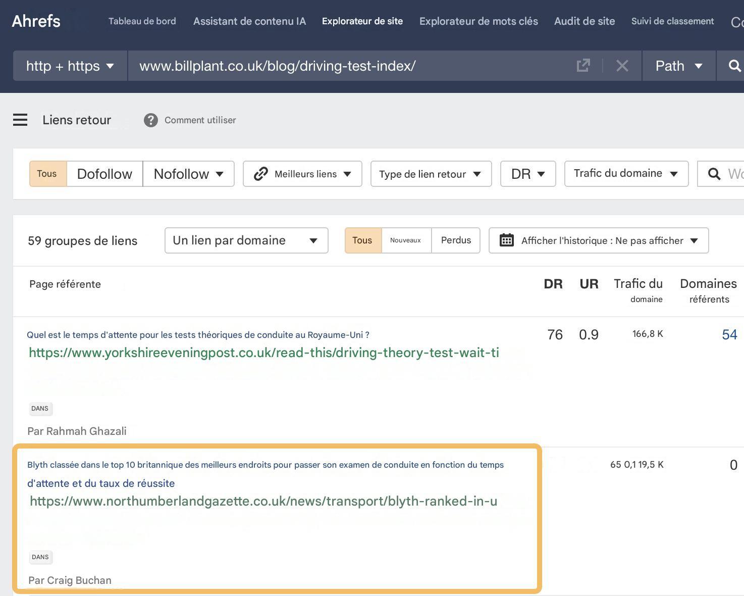The width and height of the screenshot is (744, 596).
Task: Open the hamburger sidebar menu
Action: (20, 120)
